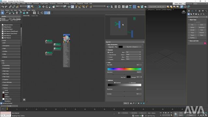Click the Geometry category sphere icon
This screenshot has height=117, width=208.
[x=188, y=14]
